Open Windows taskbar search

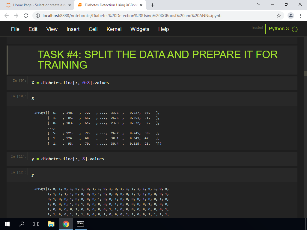(x=22, y=224)
